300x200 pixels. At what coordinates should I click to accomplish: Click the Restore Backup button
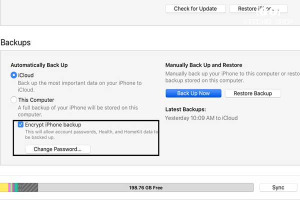(x=252, y=93)
